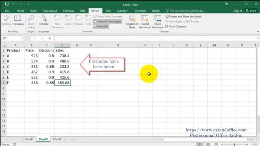Screen dimensions: 260x146
Task: Open the File menu
Action: (x=7, y=11)
